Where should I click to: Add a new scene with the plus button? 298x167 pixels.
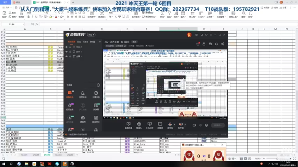click(x=100, y=42)
